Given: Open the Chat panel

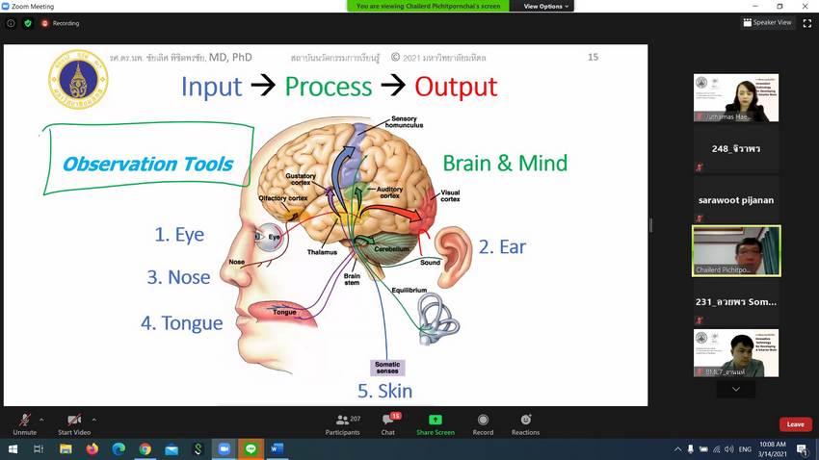Looking at the screenshot, I should coord(387,422).
